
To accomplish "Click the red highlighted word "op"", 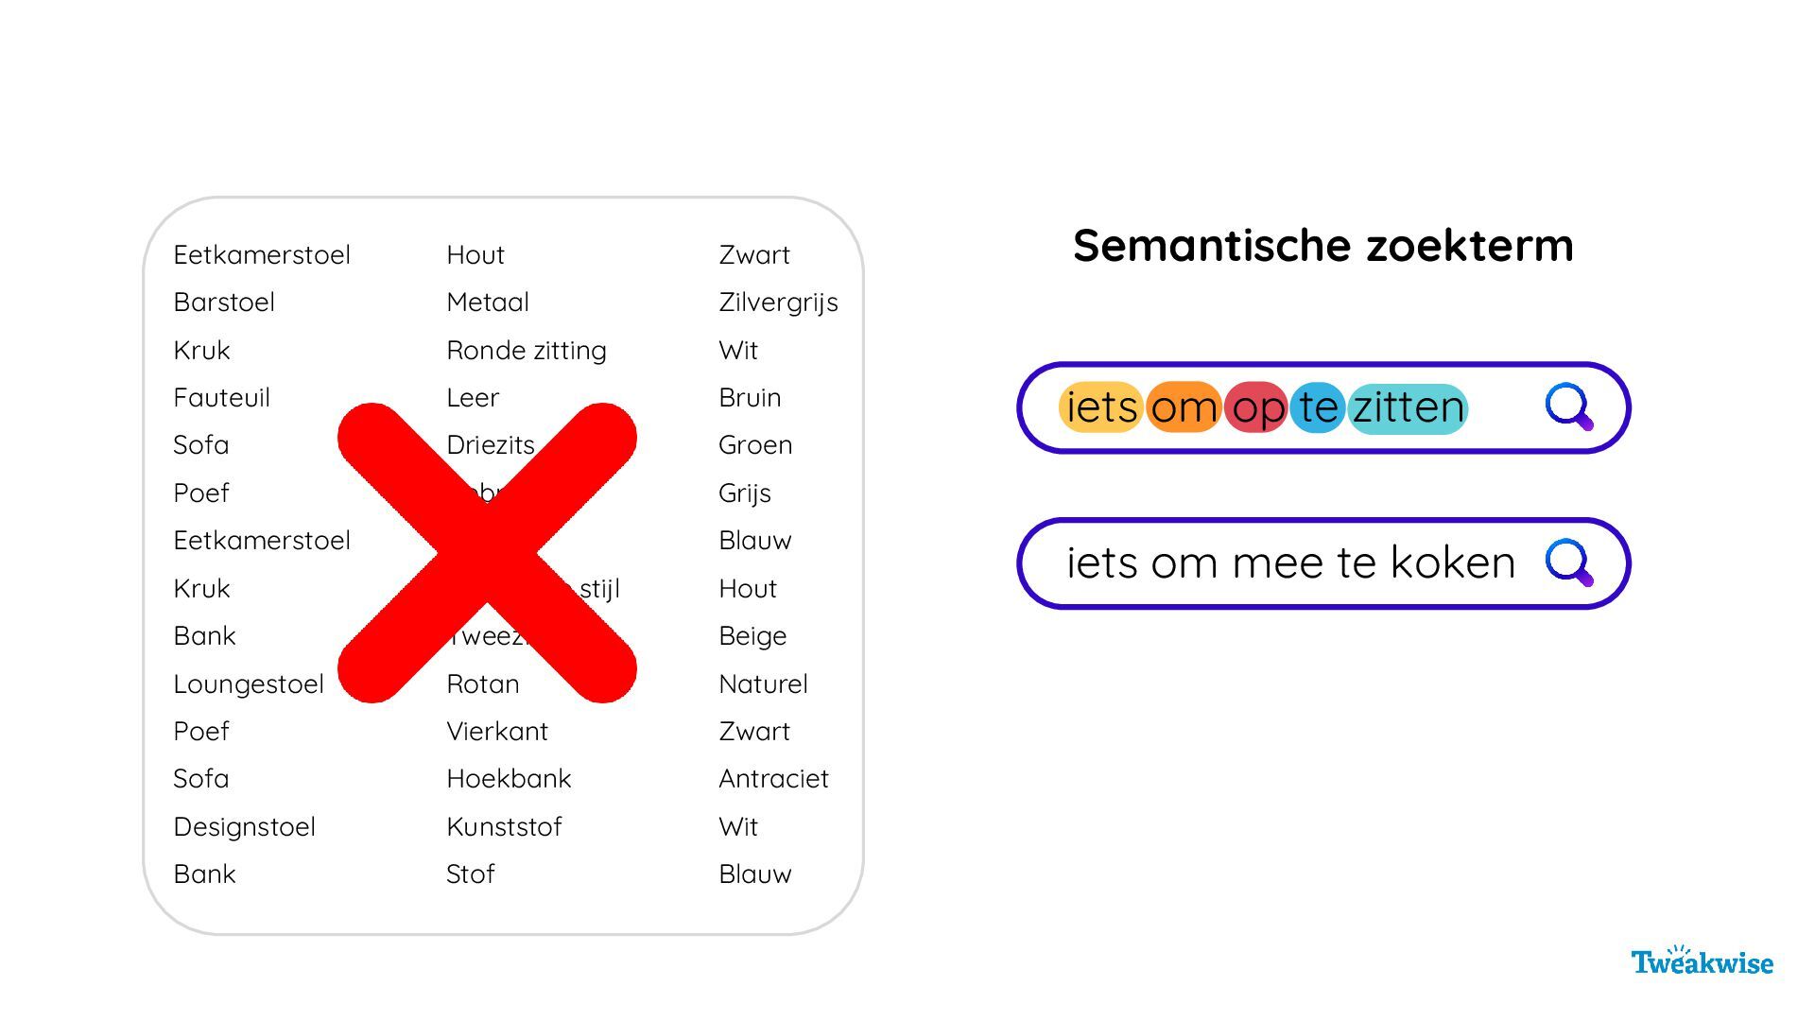I will point(1256,407).
